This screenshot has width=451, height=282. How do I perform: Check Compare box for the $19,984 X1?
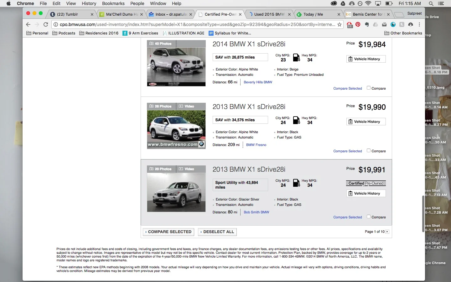coord(369,88)
